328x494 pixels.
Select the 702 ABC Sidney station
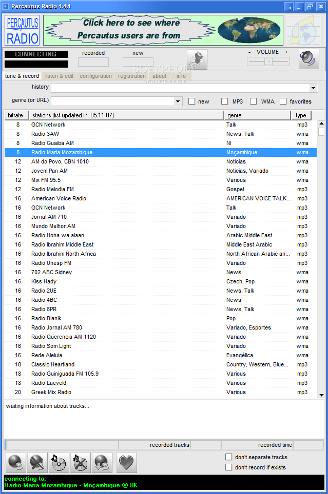pyautogui.click(x=161, y=272)
